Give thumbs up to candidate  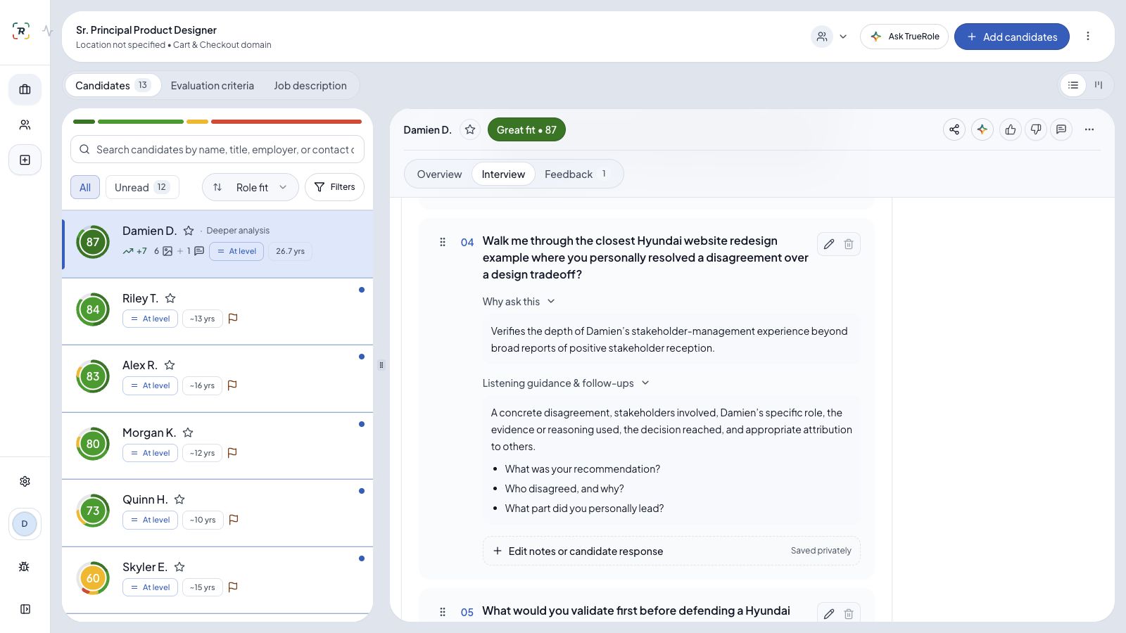[1011, 129]
